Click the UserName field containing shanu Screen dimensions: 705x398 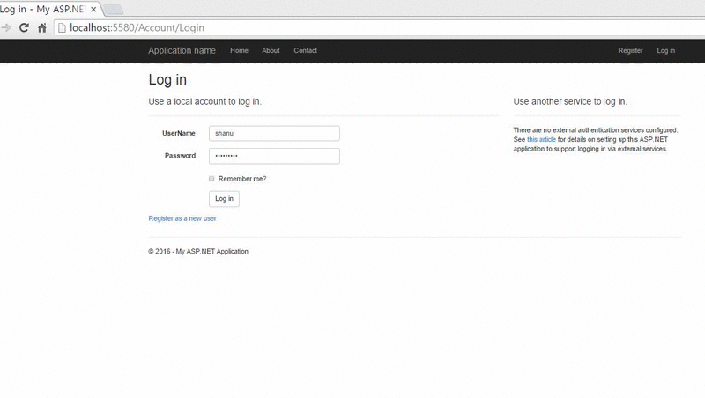(274, 134)
